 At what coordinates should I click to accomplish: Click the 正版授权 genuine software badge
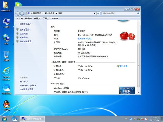click(x=127, y=90)
